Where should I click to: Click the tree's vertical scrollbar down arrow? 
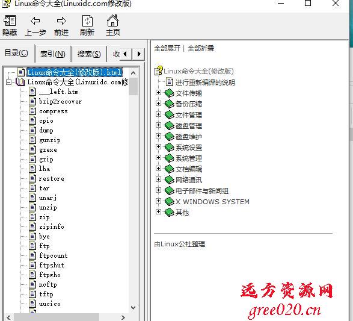tap(133, 308)
